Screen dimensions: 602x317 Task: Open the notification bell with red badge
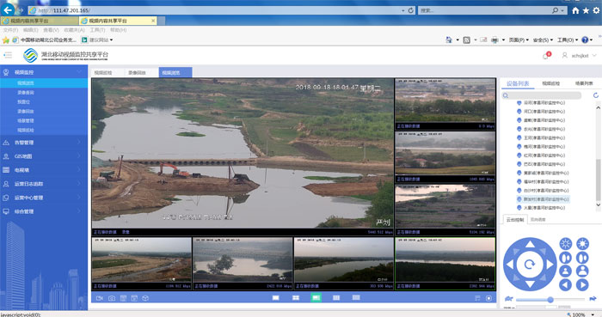(x=545, y=56)
